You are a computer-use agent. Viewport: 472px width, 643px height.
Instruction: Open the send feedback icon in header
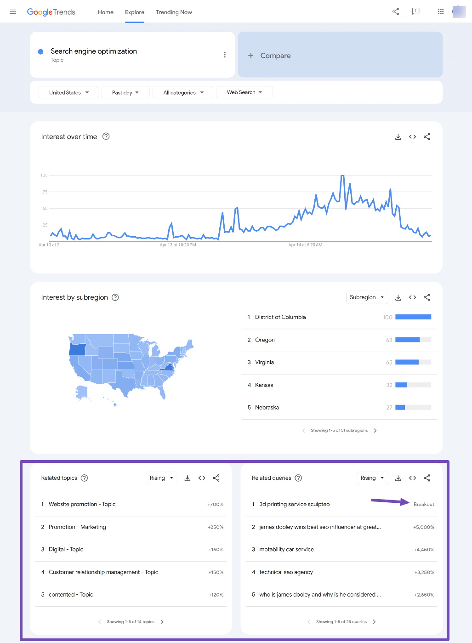(x=415, y=11)
